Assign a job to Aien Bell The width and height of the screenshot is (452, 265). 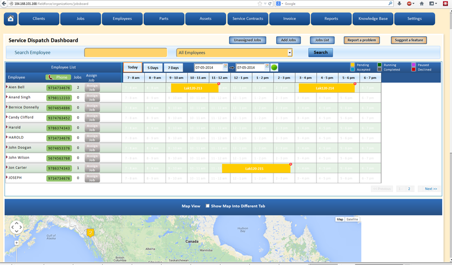pos(92,87)
